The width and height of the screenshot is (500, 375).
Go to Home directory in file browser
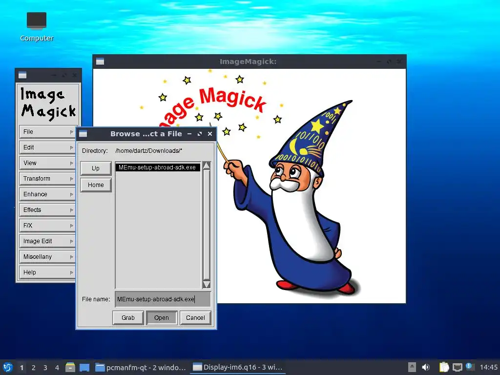[96, 185]
